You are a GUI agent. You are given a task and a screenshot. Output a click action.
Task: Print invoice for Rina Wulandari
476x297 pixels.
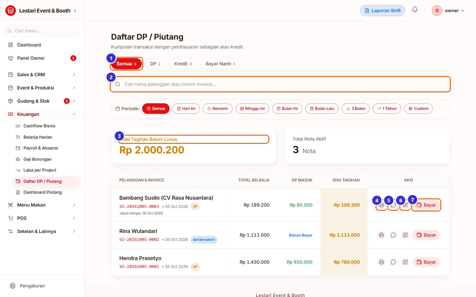point(381,235)
